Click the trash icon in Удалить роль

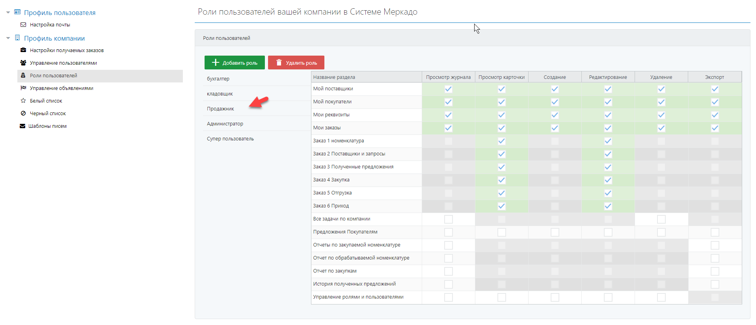pos(279,63)
